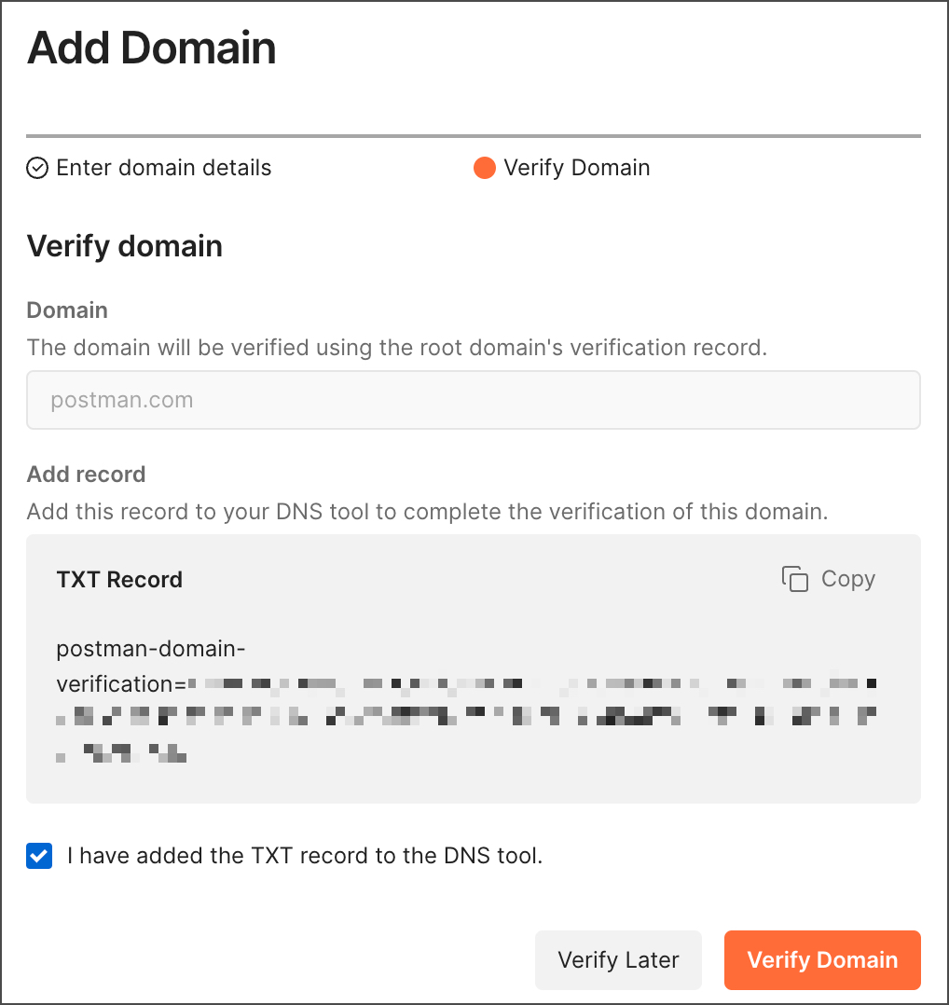Screen dimensions: 949x1005
Task: Click the TXT Record heading in the gray box
Action: tap(119, 579)
